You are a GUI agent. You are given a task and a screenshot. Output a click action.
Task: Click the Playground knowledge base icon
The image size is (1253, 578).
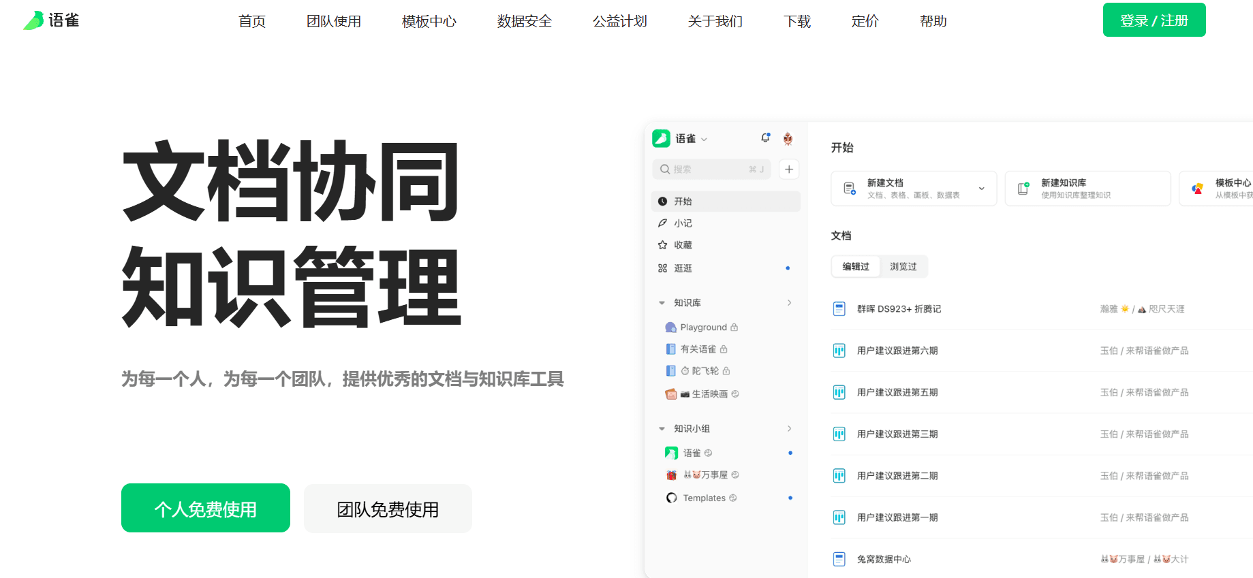pos(671,327)
